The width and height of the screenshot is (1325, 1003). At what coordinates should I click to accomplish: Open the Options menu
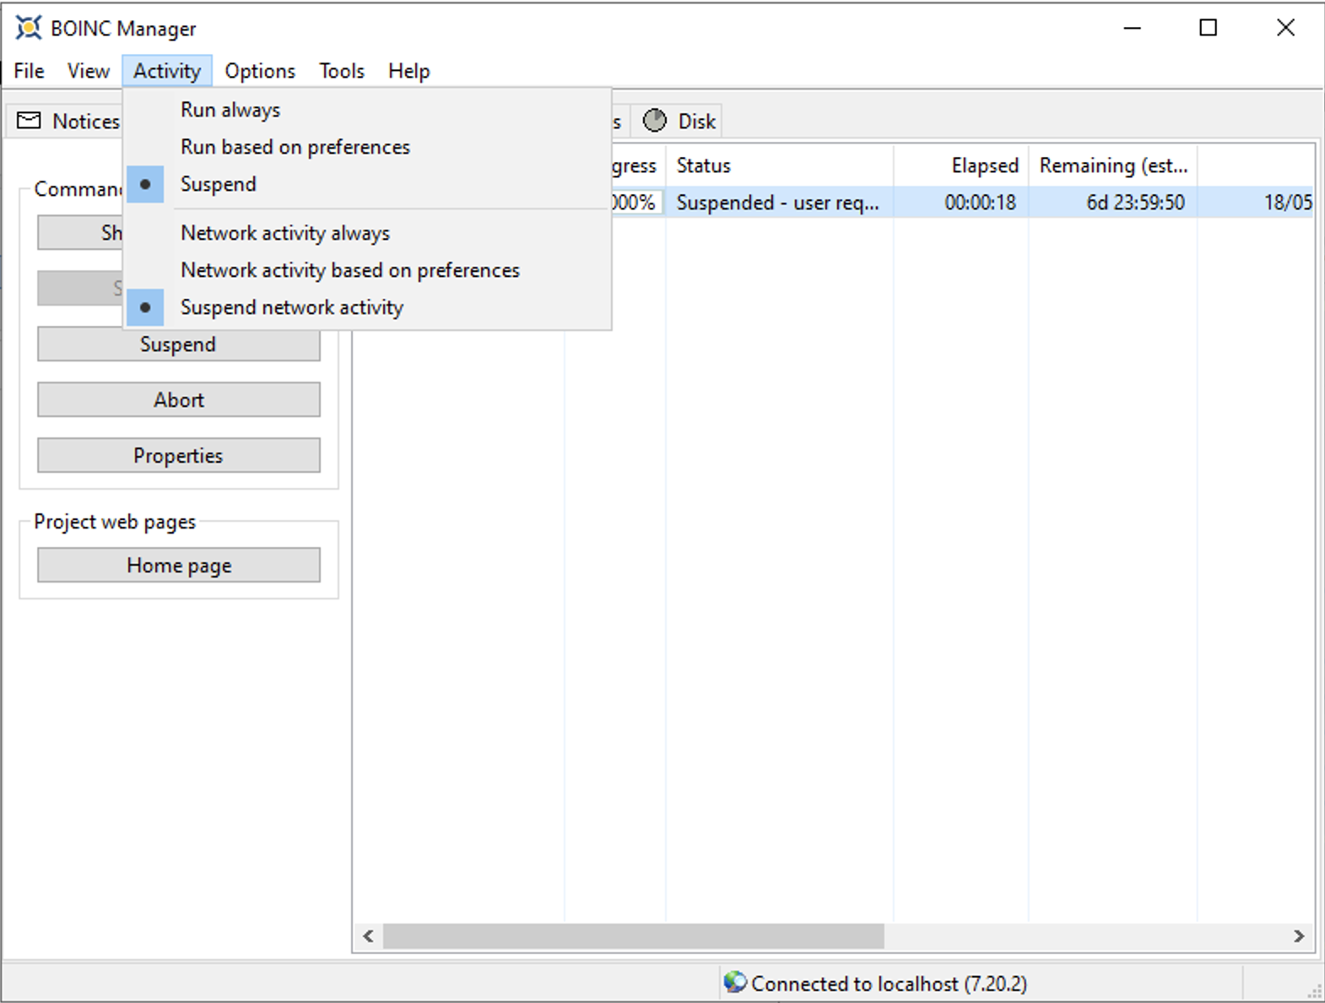(260, 71)
